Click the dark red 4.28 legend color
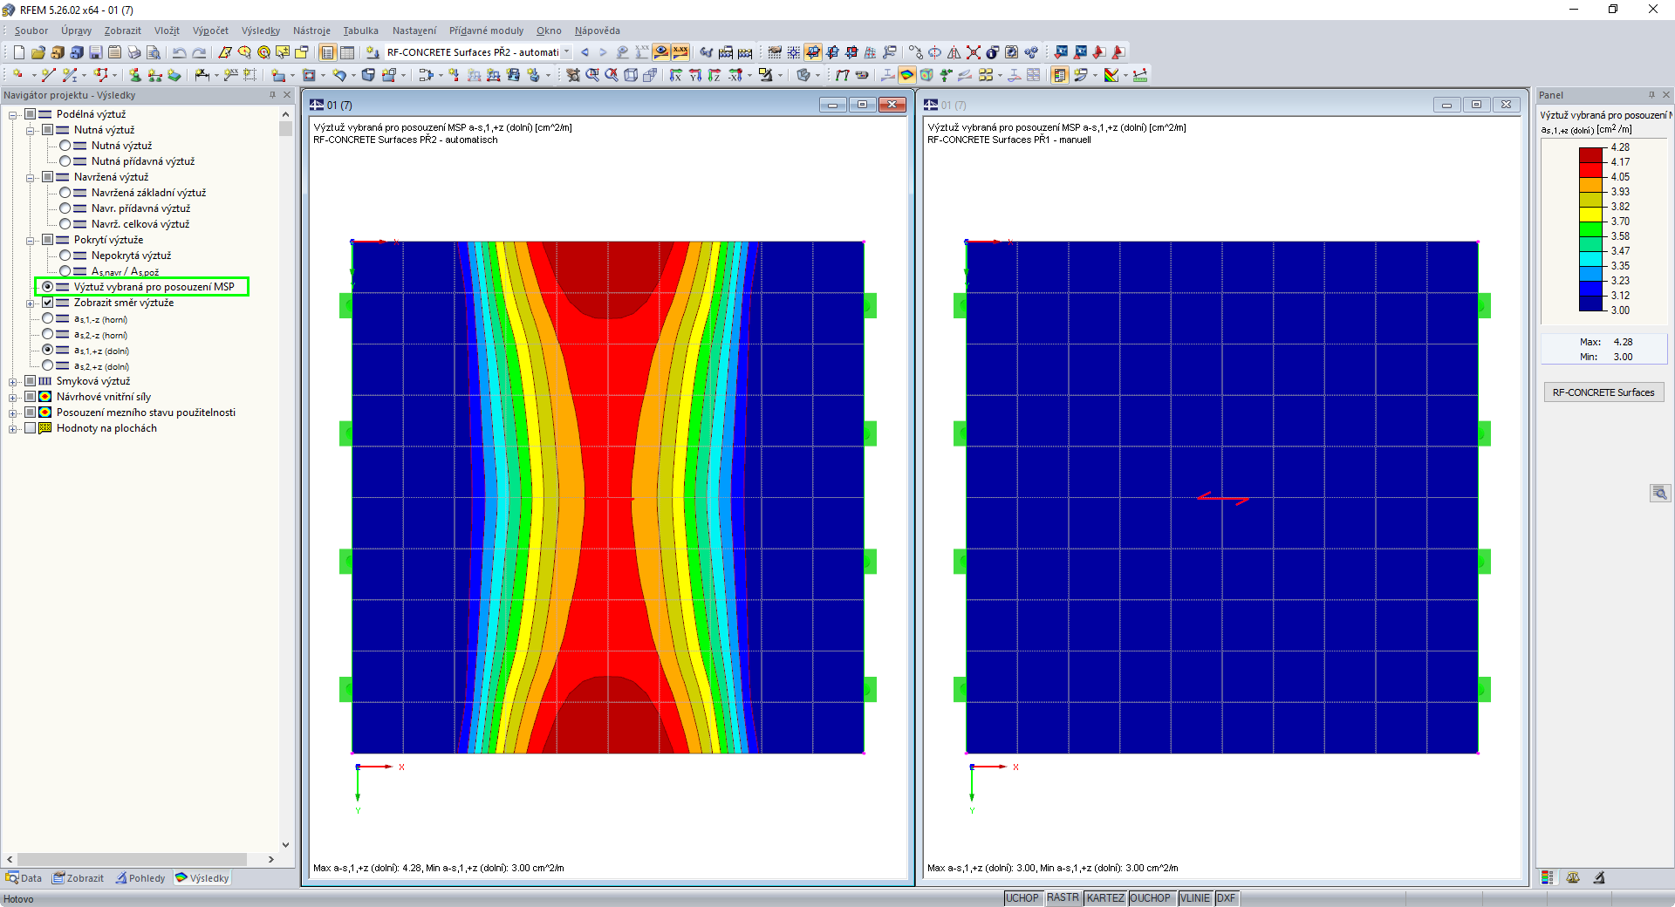 tap(1591, 154)
